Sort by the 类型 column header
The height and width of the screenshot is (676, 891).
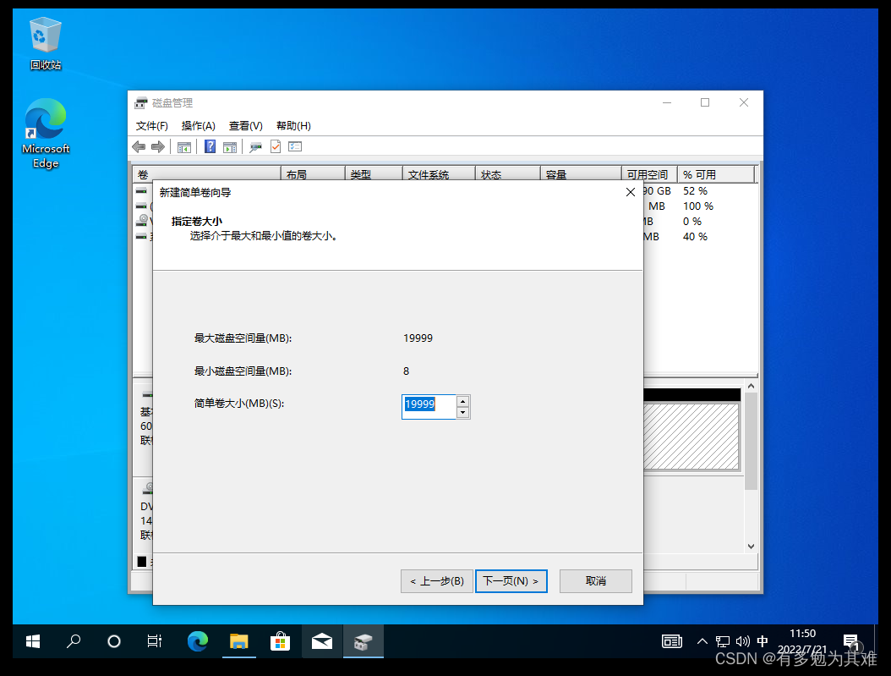pyautogui.click(x=374, y=174)
